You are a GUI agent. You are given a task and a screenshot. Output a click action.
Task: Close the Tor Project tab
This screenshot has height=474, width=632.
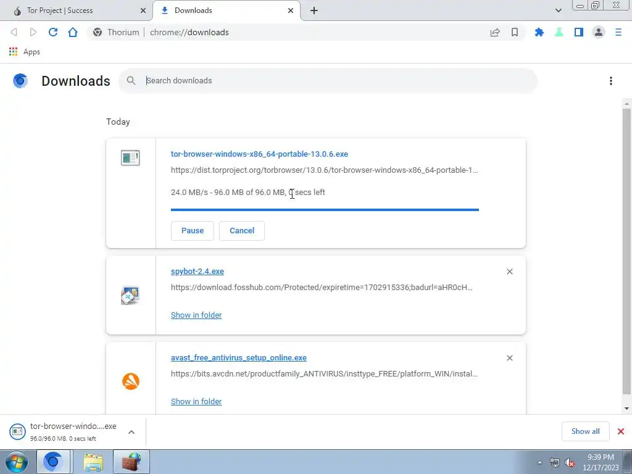(x=143, y=10)
